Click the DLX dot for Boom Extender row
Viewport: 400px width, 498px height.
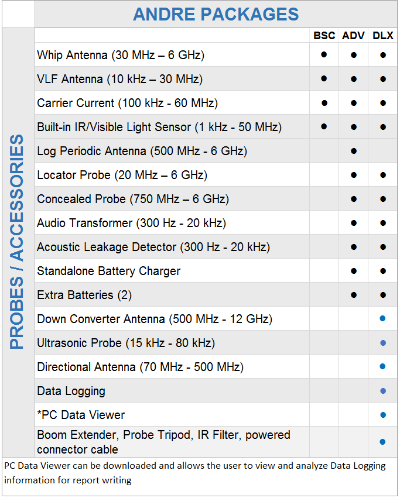pyautogui.click(x=383, y=442)
